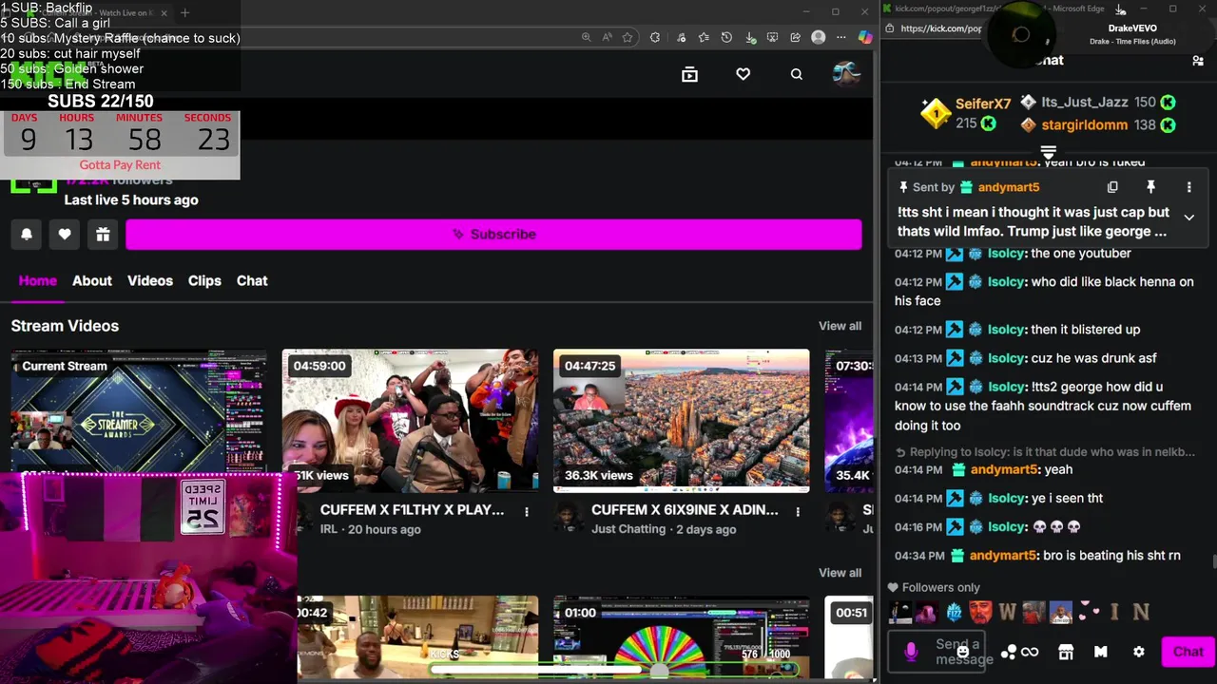Select the Home tab

[38, 280]
